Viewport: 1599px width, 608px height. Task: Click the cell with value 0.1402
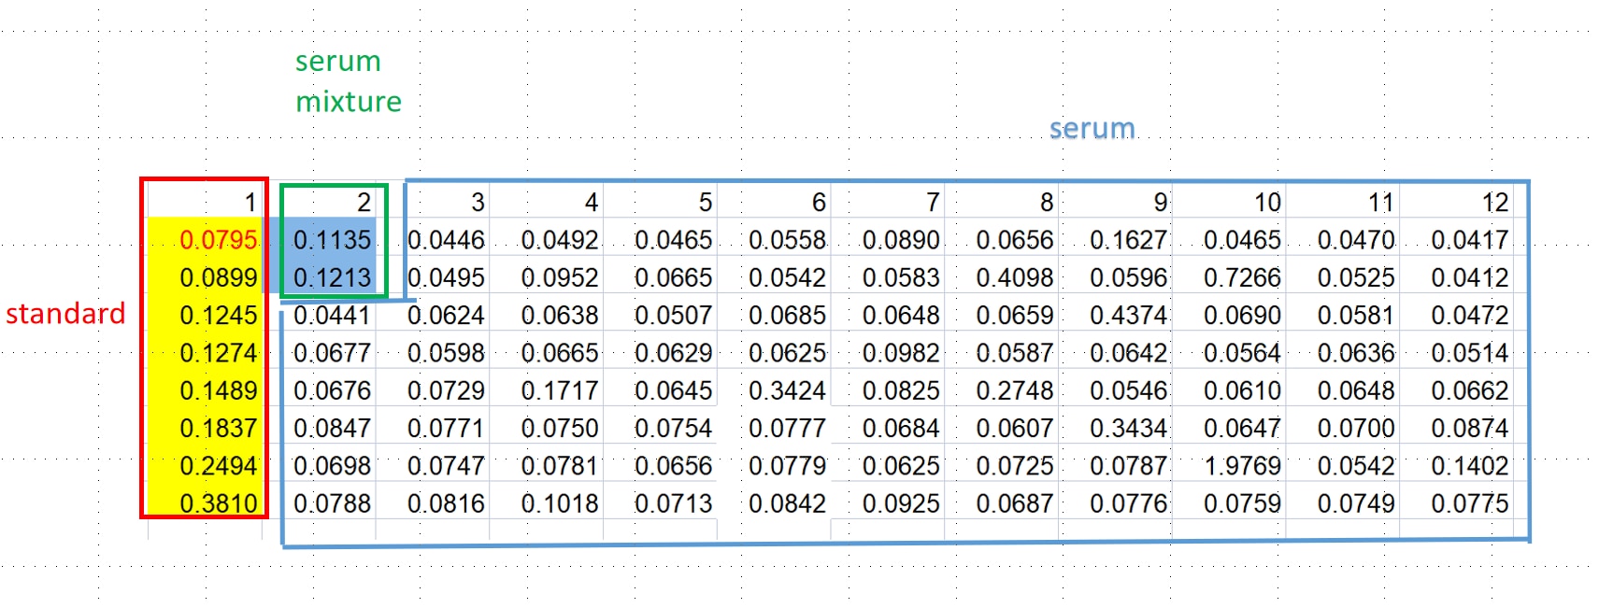1469,466
